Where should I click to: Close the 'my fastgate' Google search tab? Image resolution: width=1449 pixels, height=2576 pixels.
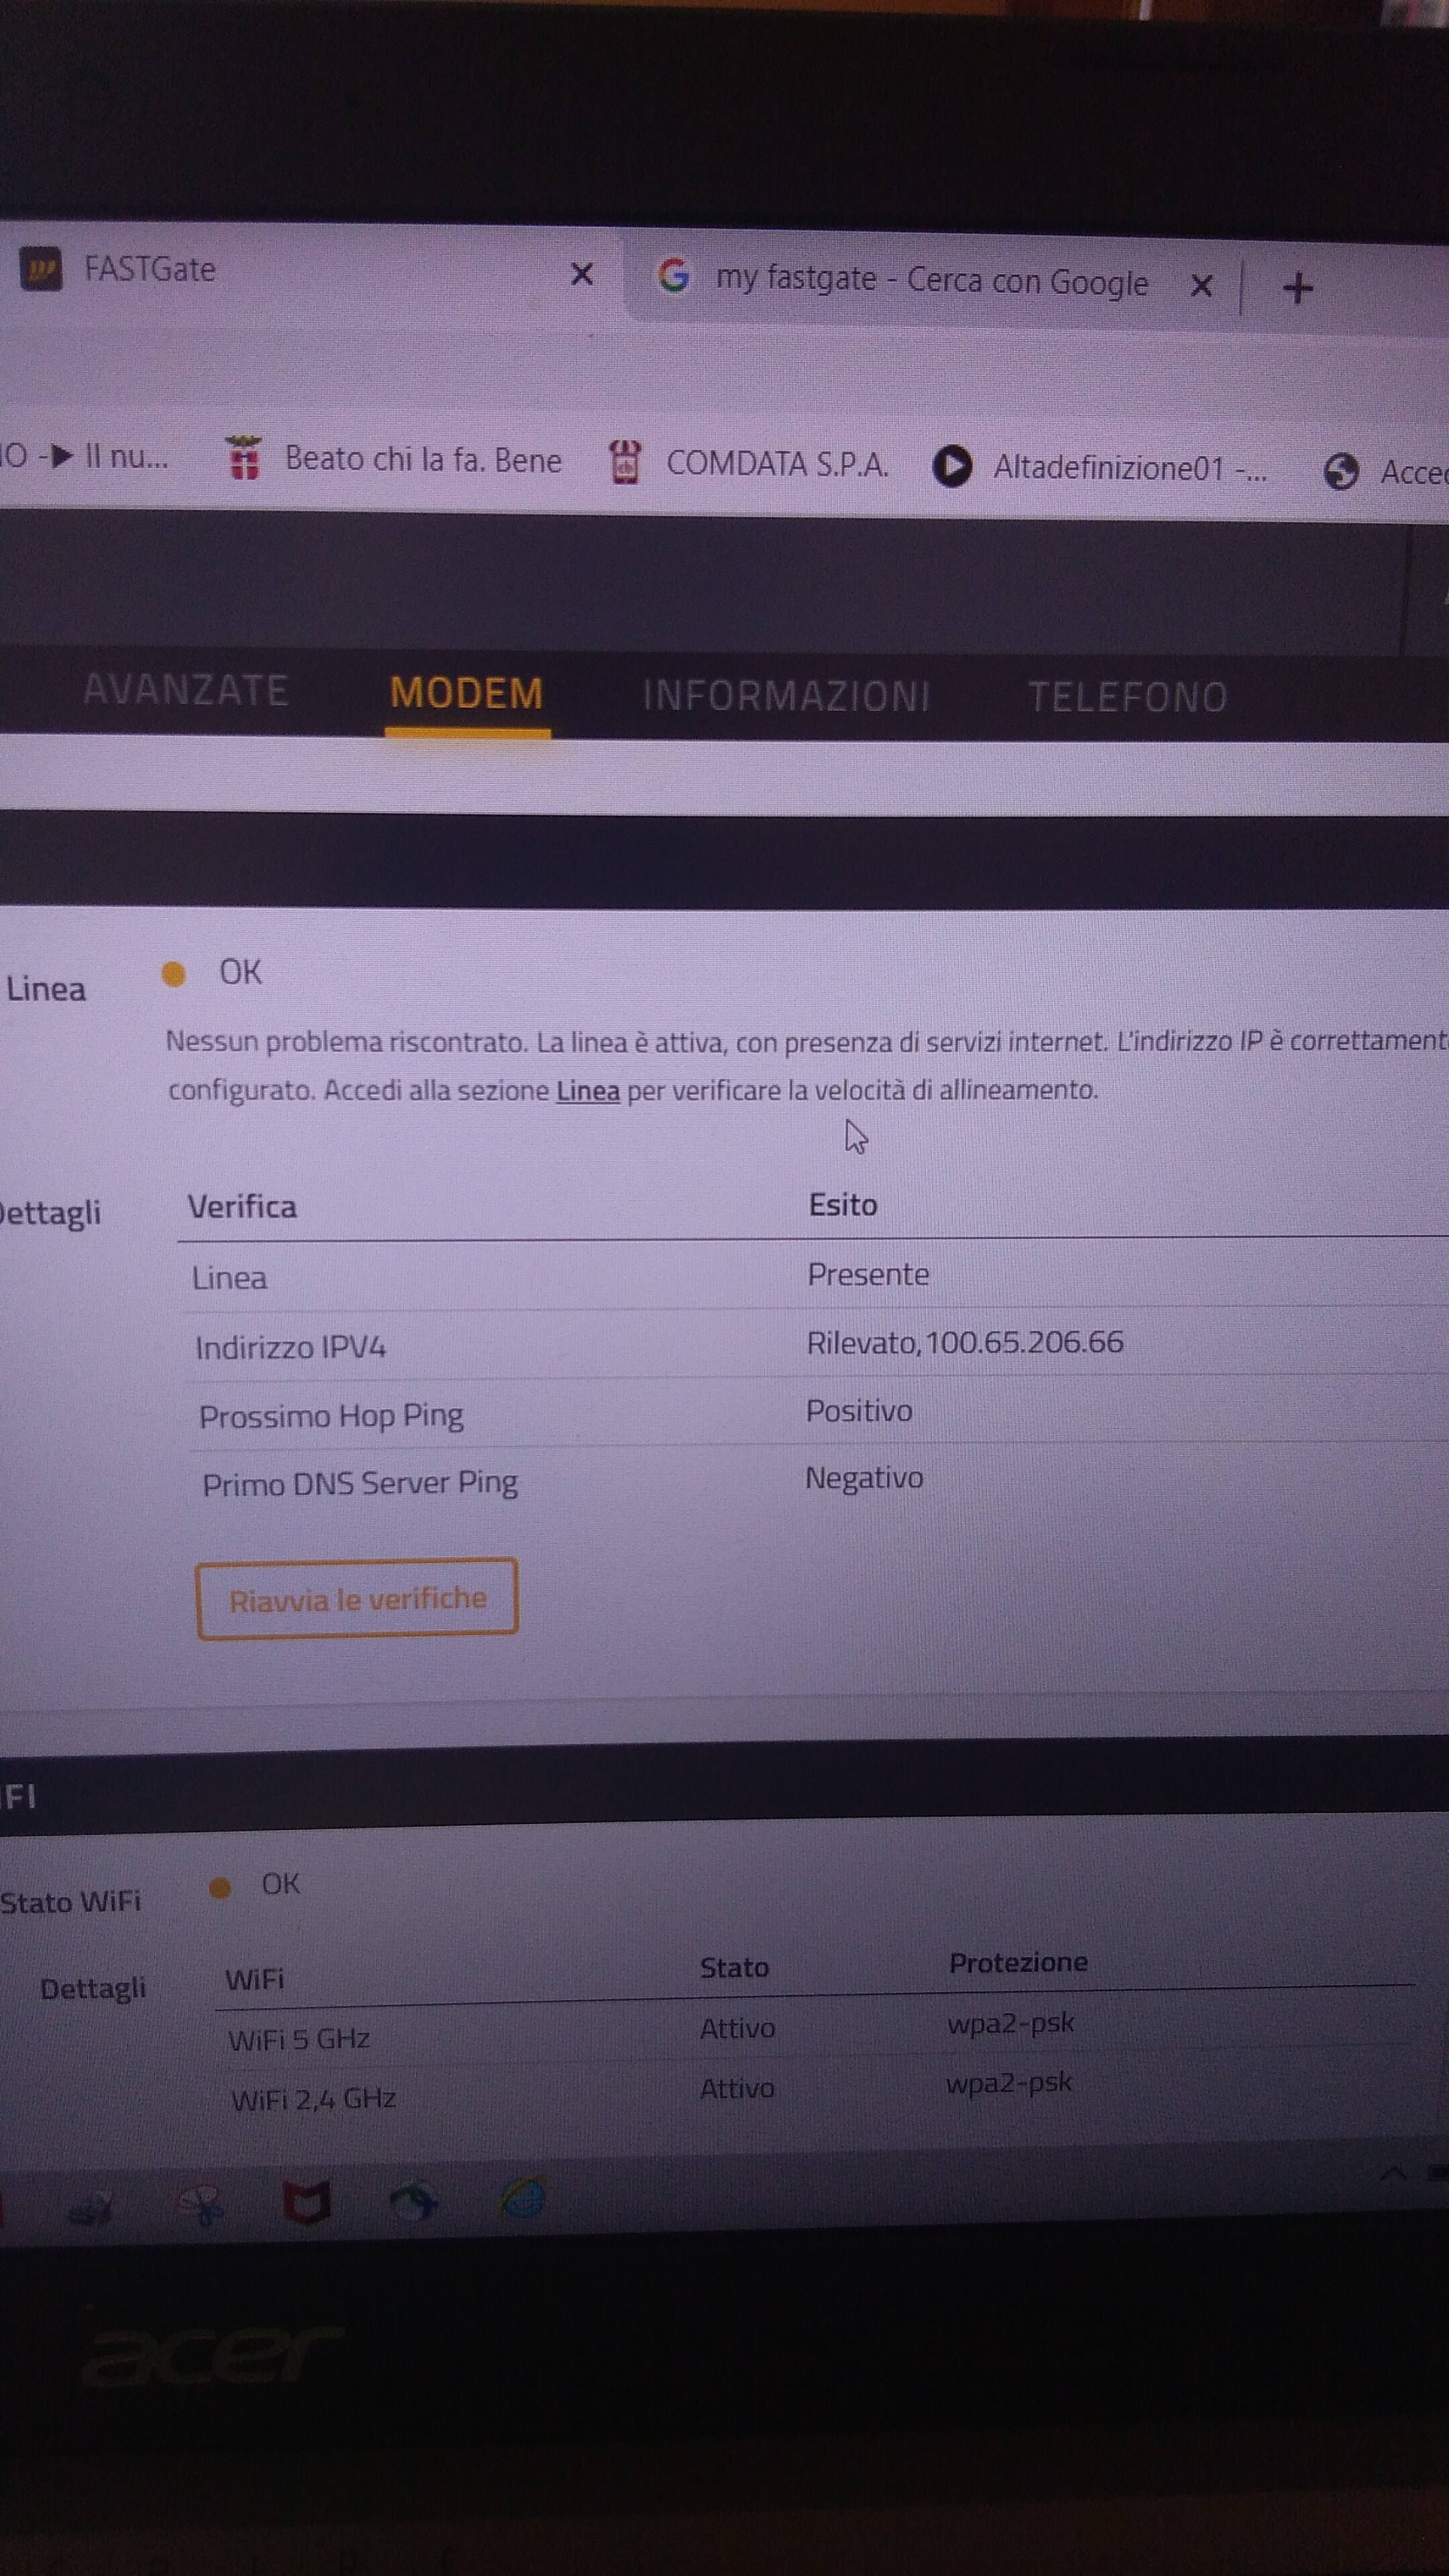pyautogui.click(x=1202, y=287)
